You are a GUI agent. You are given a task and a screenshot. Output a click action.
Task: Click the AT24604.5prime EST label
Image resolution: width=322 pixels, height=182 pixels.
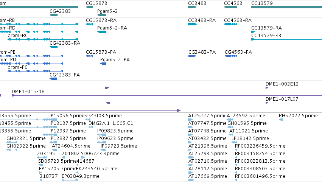point(71,146)
